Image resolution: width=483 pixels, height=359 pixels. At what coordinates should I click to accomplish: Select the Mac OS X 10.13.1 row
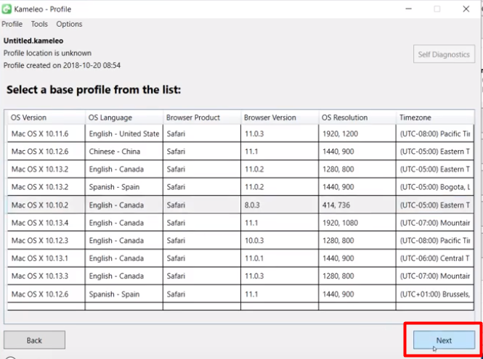click(x=240, y=258)
